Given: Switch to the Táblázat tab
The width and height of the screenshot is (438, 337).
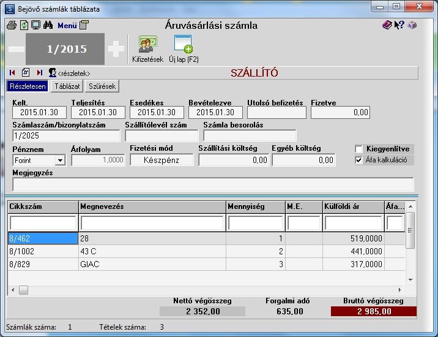Looking at the screenshot, I should (67, 86).
